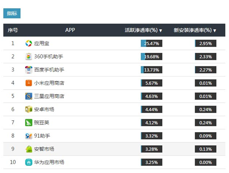Image resolution: width=229 pixels, height=173 pixels.
Task: Click the 19.68% active rate bar
Action: (x=151, y=56)
